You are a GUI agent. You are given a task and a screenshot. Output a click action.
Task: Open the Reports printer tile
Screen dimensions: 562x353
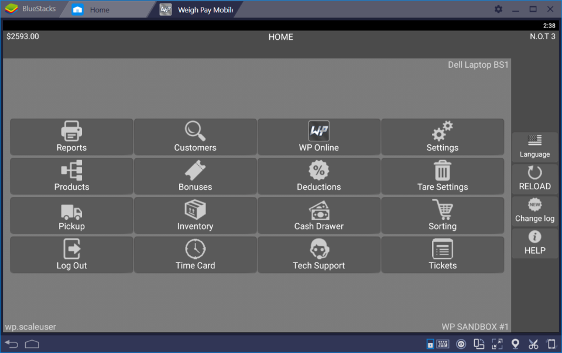click(71, 137)
